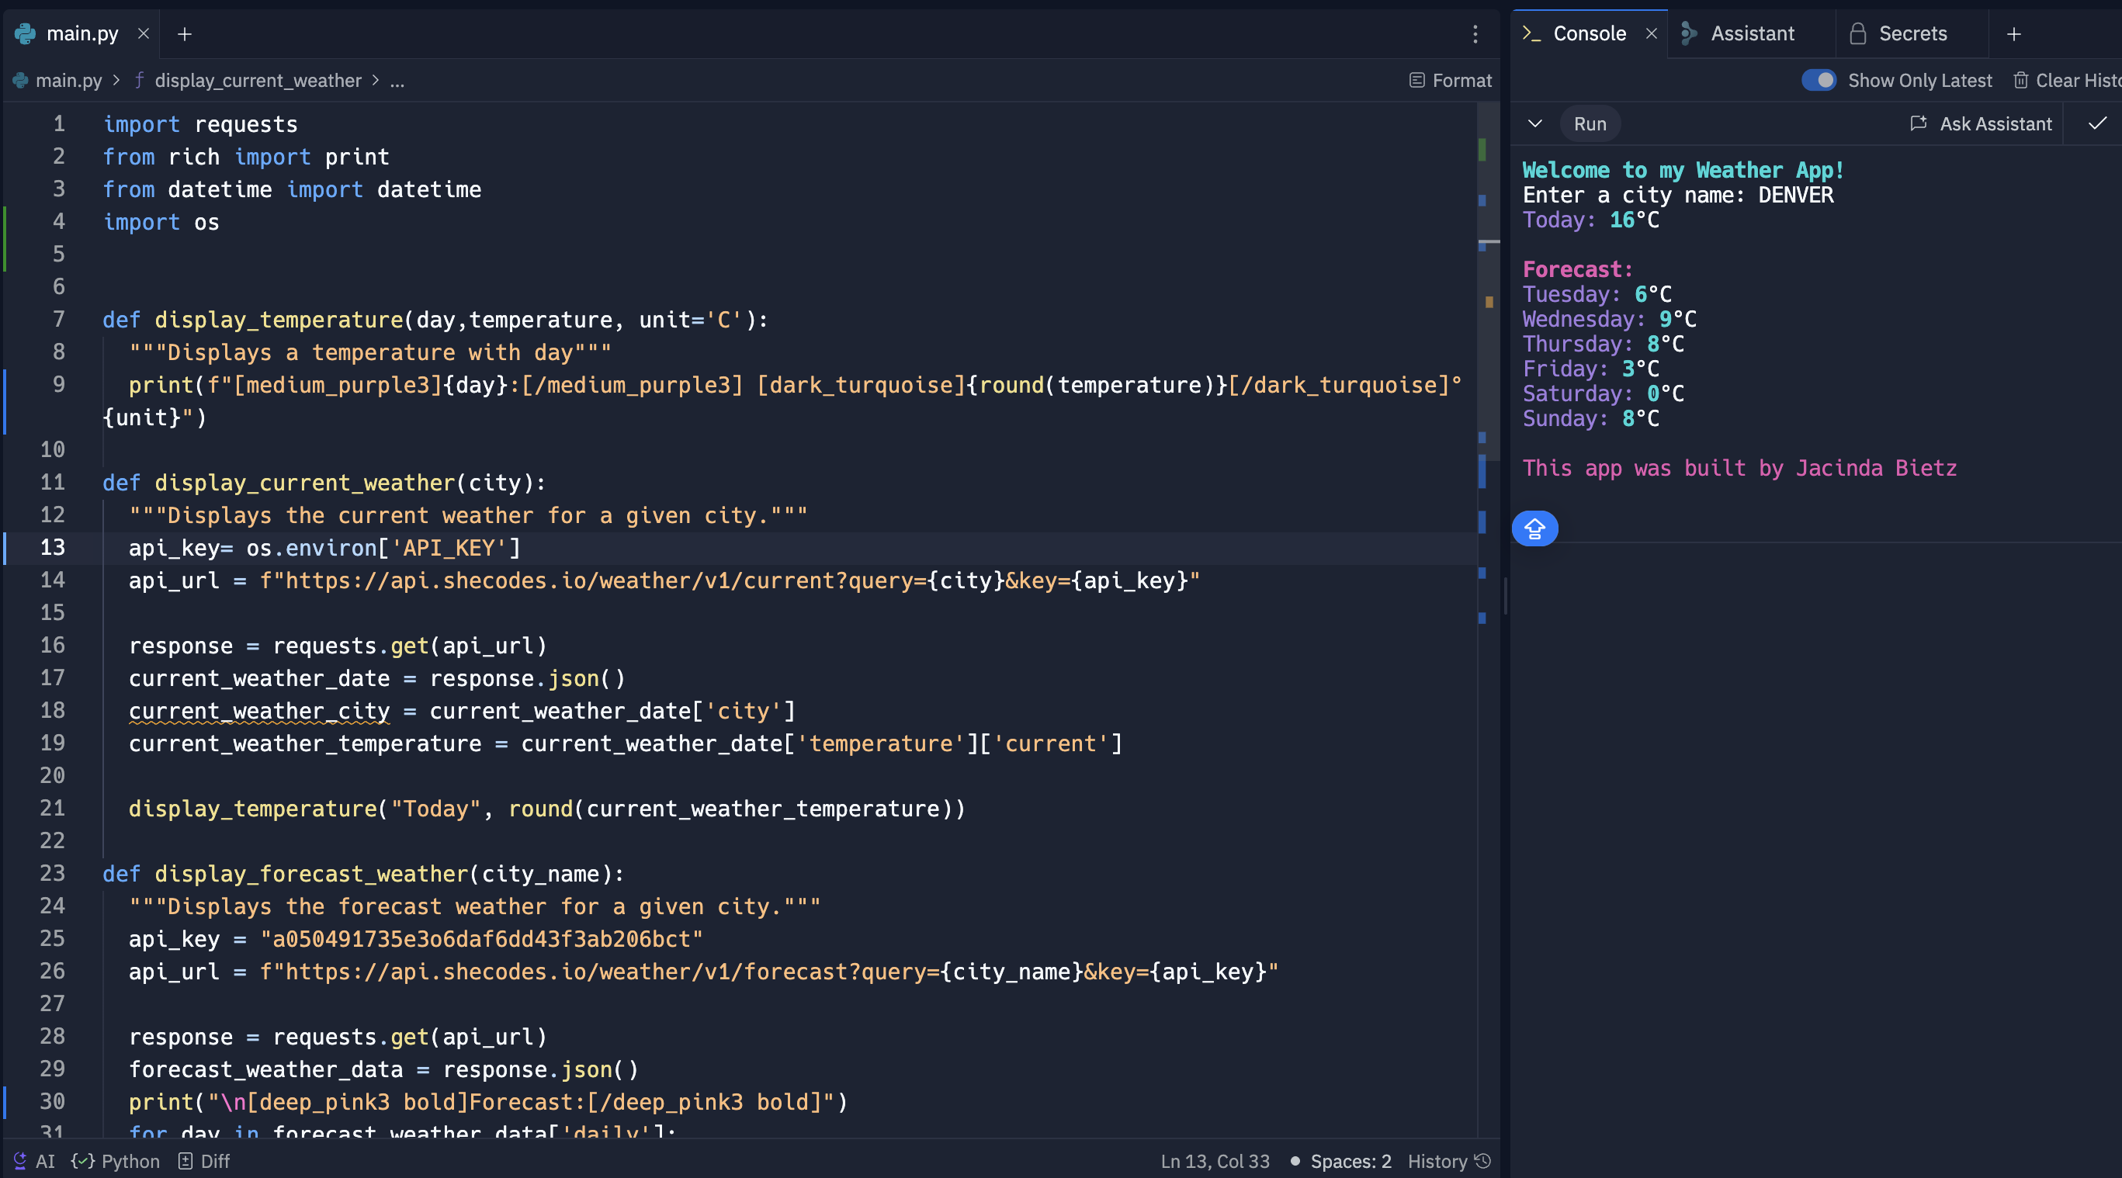Click the Secrets lock icon
The height and width of the screenshot is (1178, 2122).
(1858, 33)
